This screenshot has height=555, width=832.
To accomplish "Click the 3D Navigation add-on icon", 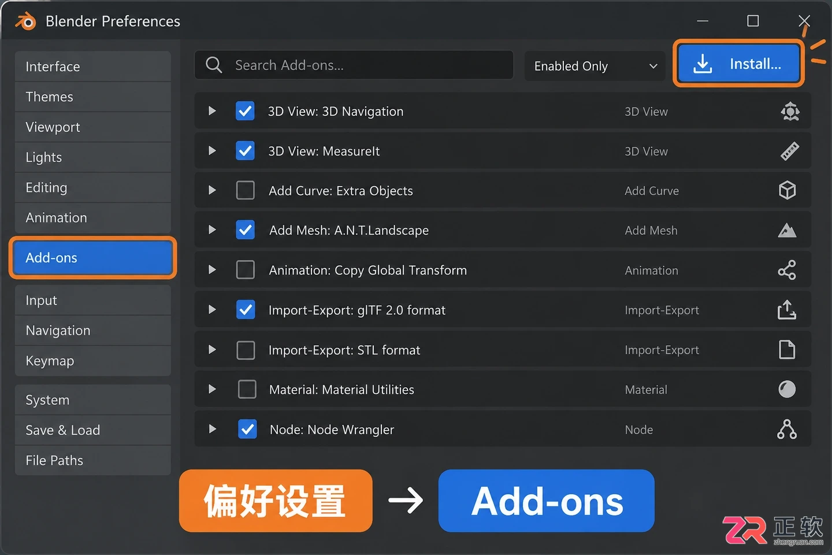I will click(790, 111).
